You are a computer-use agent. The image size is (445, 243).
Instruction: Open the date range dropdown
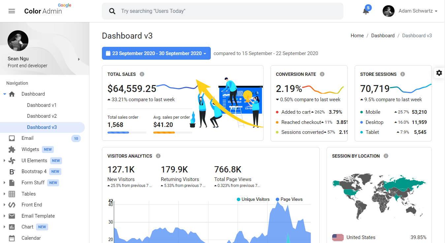pos(156,53)
